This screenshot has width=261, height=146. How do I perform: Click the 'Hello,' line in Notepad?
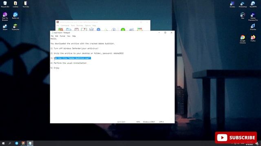pyautogui.click(x=54, y=39)
